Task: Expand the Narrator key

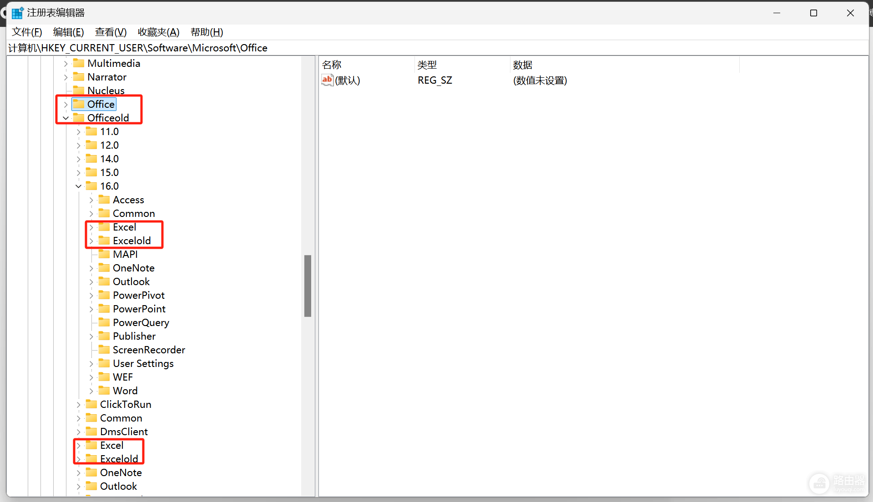Action: (66, 77)
